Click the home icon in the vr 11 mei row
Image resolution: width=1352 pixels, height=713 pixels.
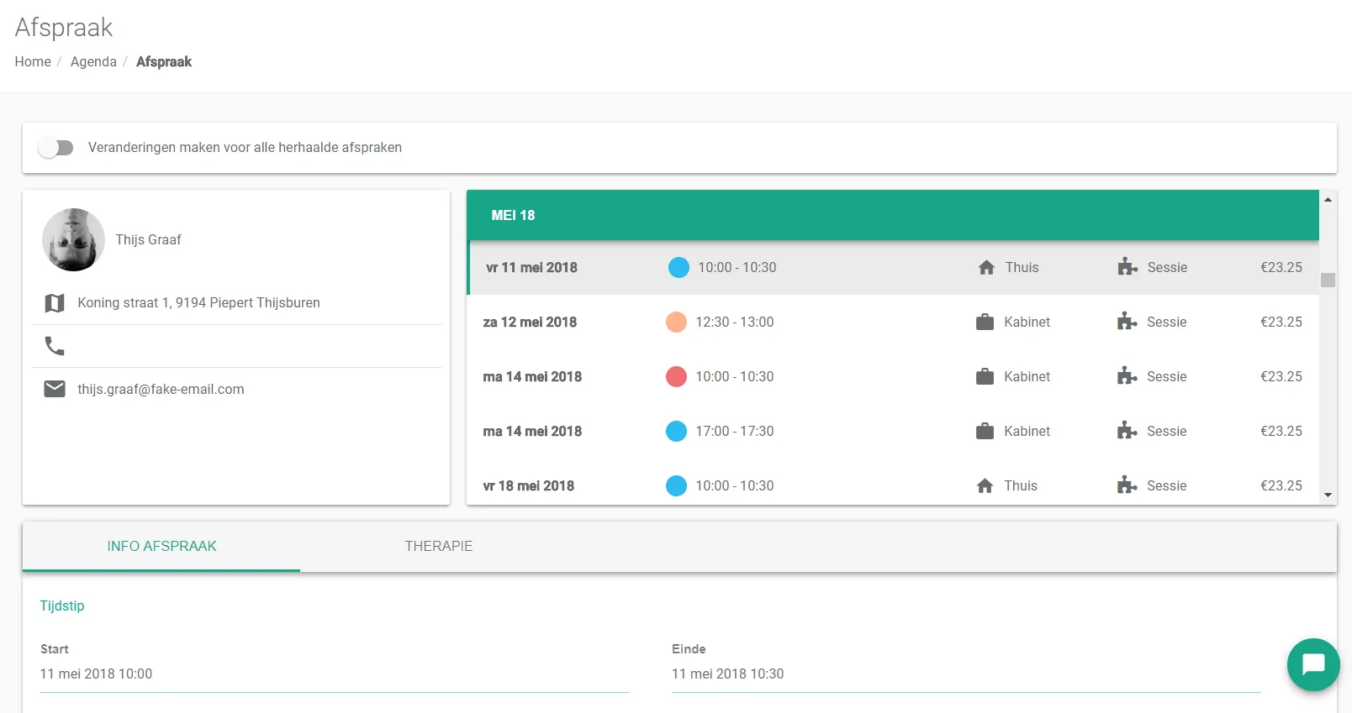(986, 268)
